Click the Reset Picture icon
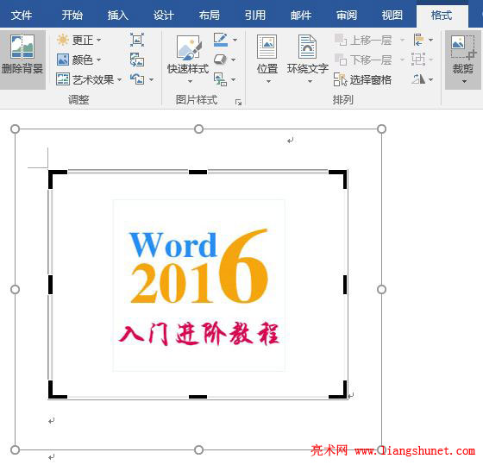Screen dimensions: 483x465 tap(137, 79)
